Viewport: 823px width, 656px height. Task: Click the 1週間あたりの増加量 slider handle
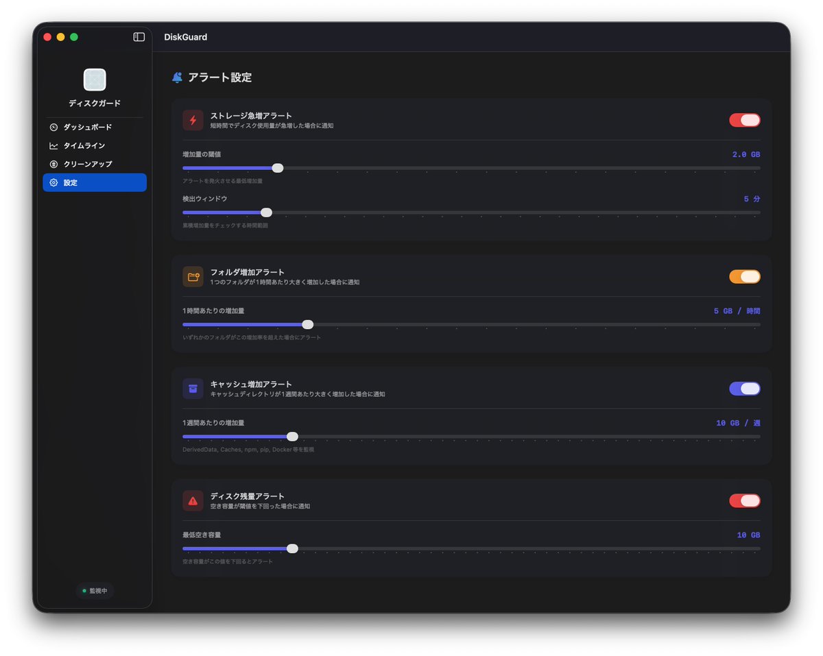292,437
